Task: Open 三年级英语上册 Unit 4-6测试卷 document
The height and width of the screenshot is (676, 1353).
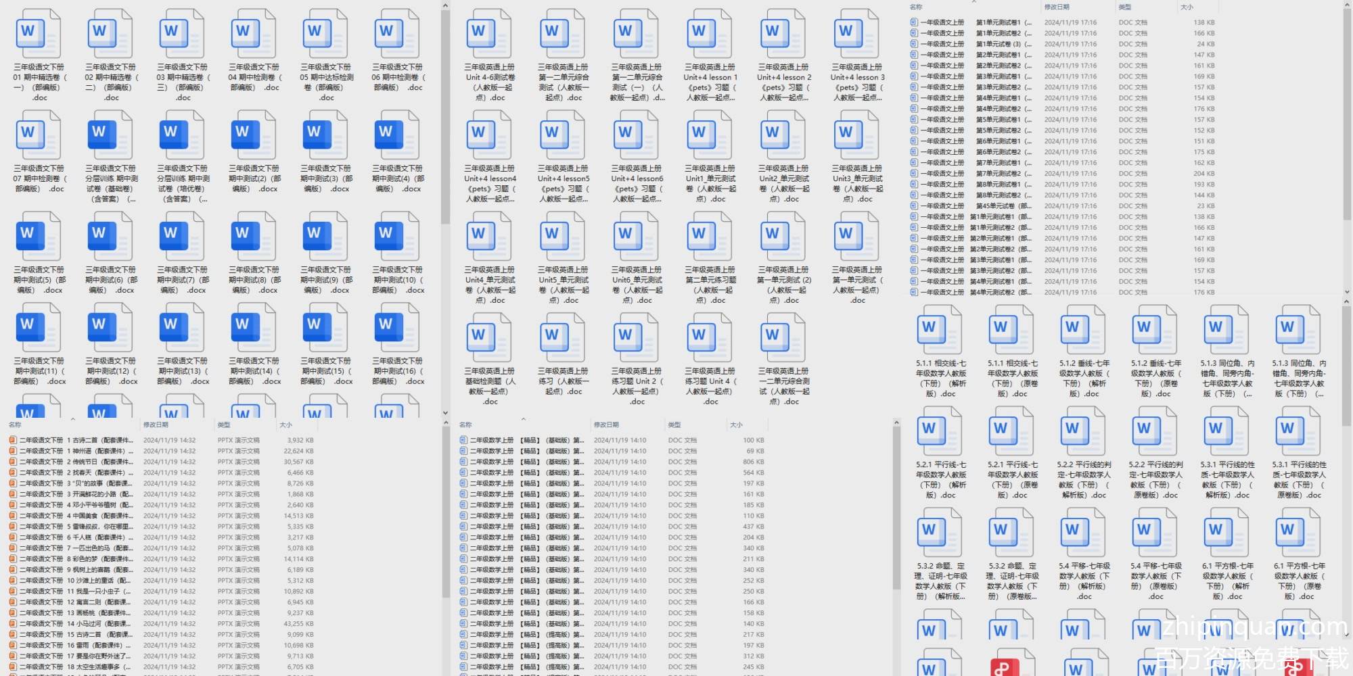Action: point(489,34)
